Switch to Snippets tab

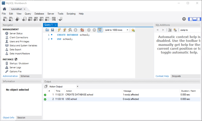tap(176, 76)
